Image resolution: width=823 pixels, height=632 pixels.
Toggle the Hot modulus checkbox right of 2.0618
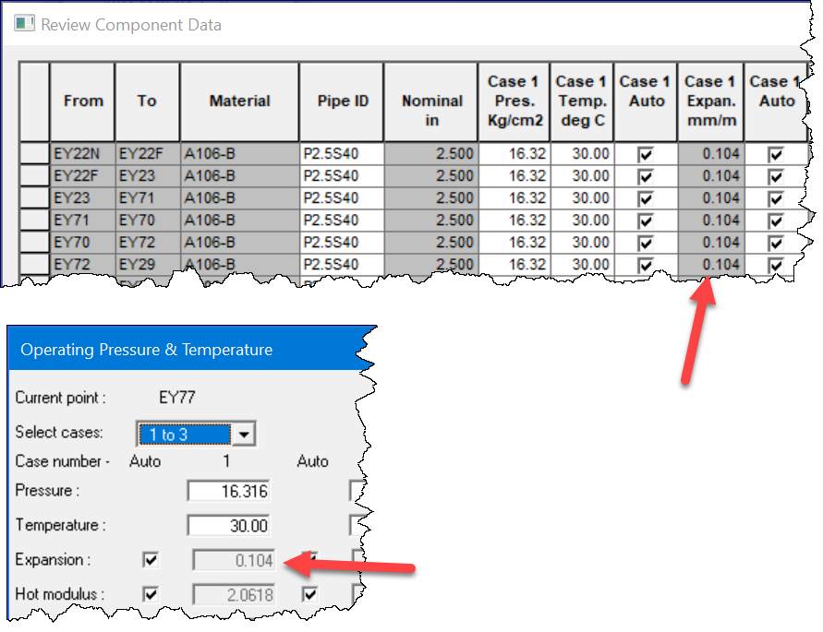pos(309,594)
